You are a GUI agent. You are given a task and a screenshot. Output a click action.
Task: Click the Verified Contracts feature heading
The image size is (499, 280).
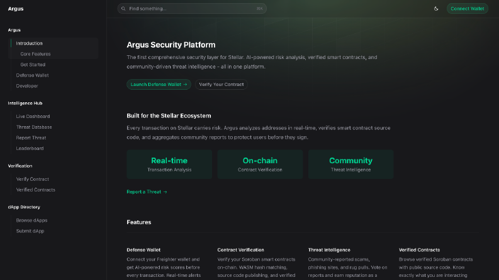(x=419, y=250)
